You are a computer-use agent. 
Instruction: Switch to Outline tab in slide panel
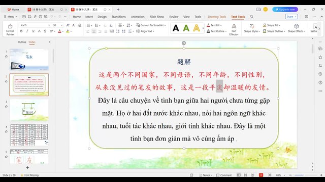[x=22, y=42]
